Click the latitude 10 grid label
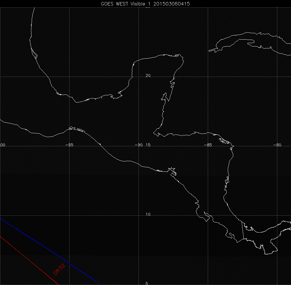This screenshot has width=291, height=285. (x=148, y=214)
